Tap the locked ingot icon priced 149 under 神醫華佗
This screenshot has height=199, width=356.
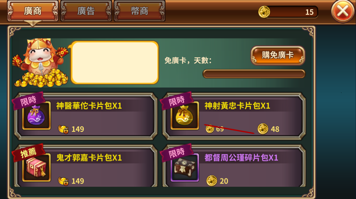[63, 129]
